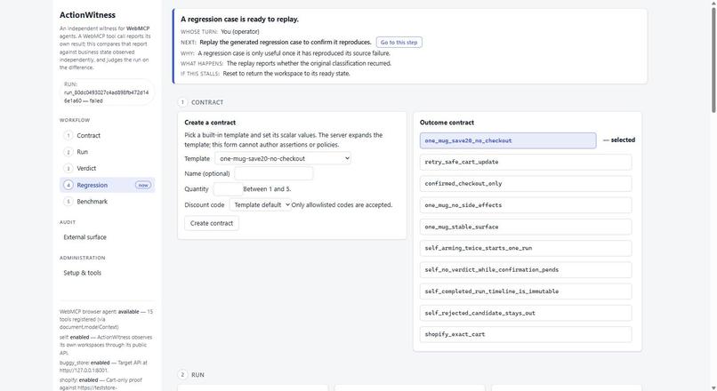Click the 'A regression case is ready to replay' heading
Viewport: 717px width, 391px height.
pyautogui.click(x=239, y=20)
